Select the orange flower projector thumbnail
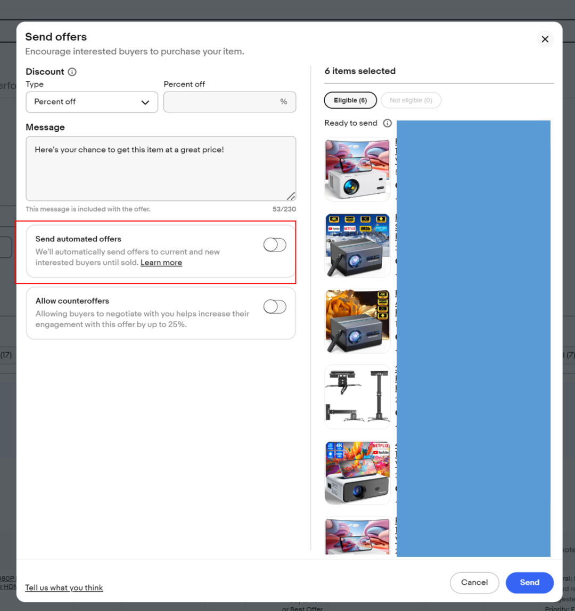This screenshot has height=611, width=575. (357, 321)
